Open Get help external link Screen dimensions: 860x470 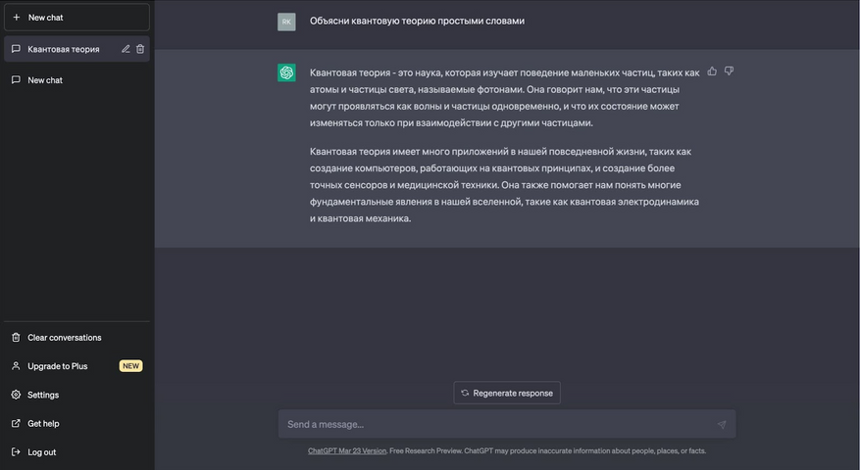coord(76,423)
